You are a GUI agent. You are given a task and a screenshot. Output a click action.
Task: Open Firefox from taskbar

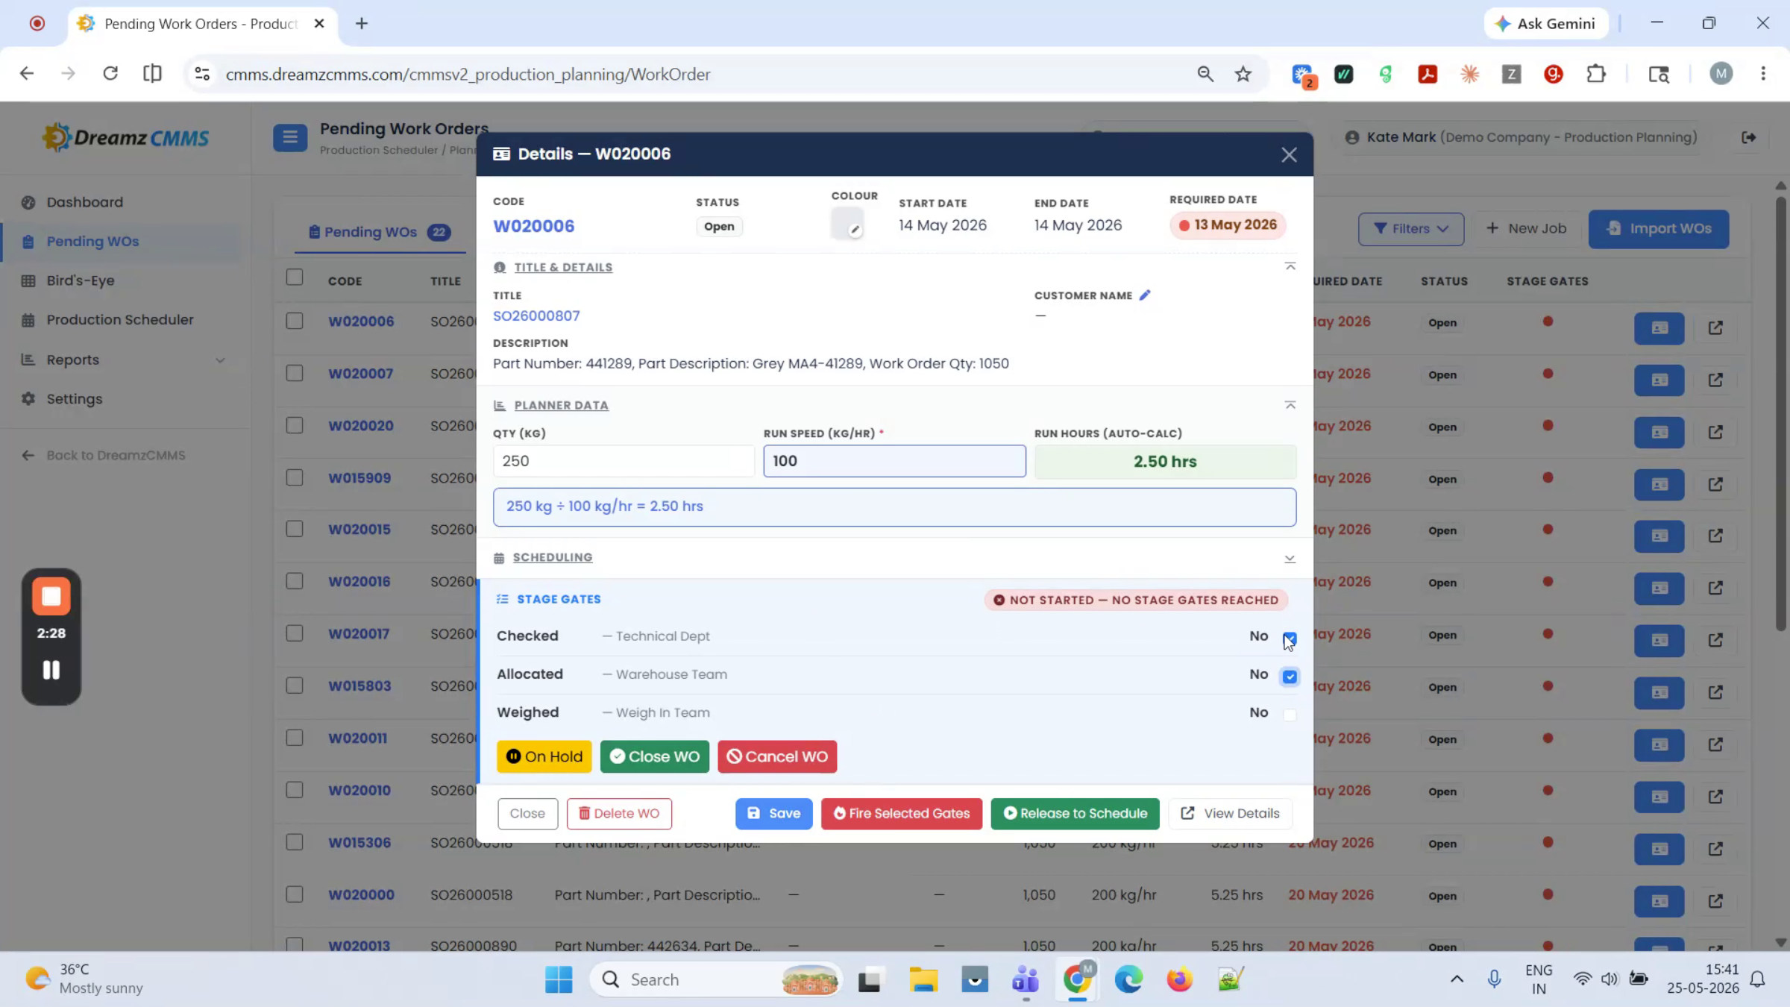pyautogui.click(x=1179, y=979)
